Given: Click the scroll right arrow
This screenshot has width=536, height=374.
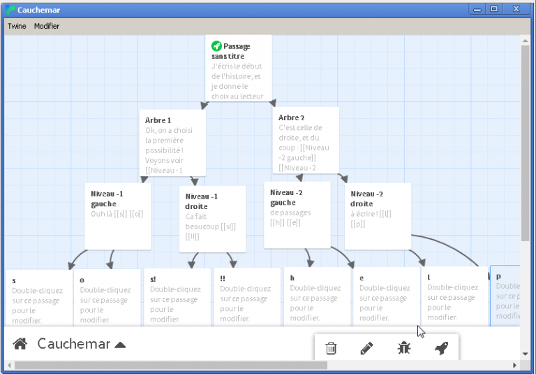Looking at the screenshot, I should point(514,365).
